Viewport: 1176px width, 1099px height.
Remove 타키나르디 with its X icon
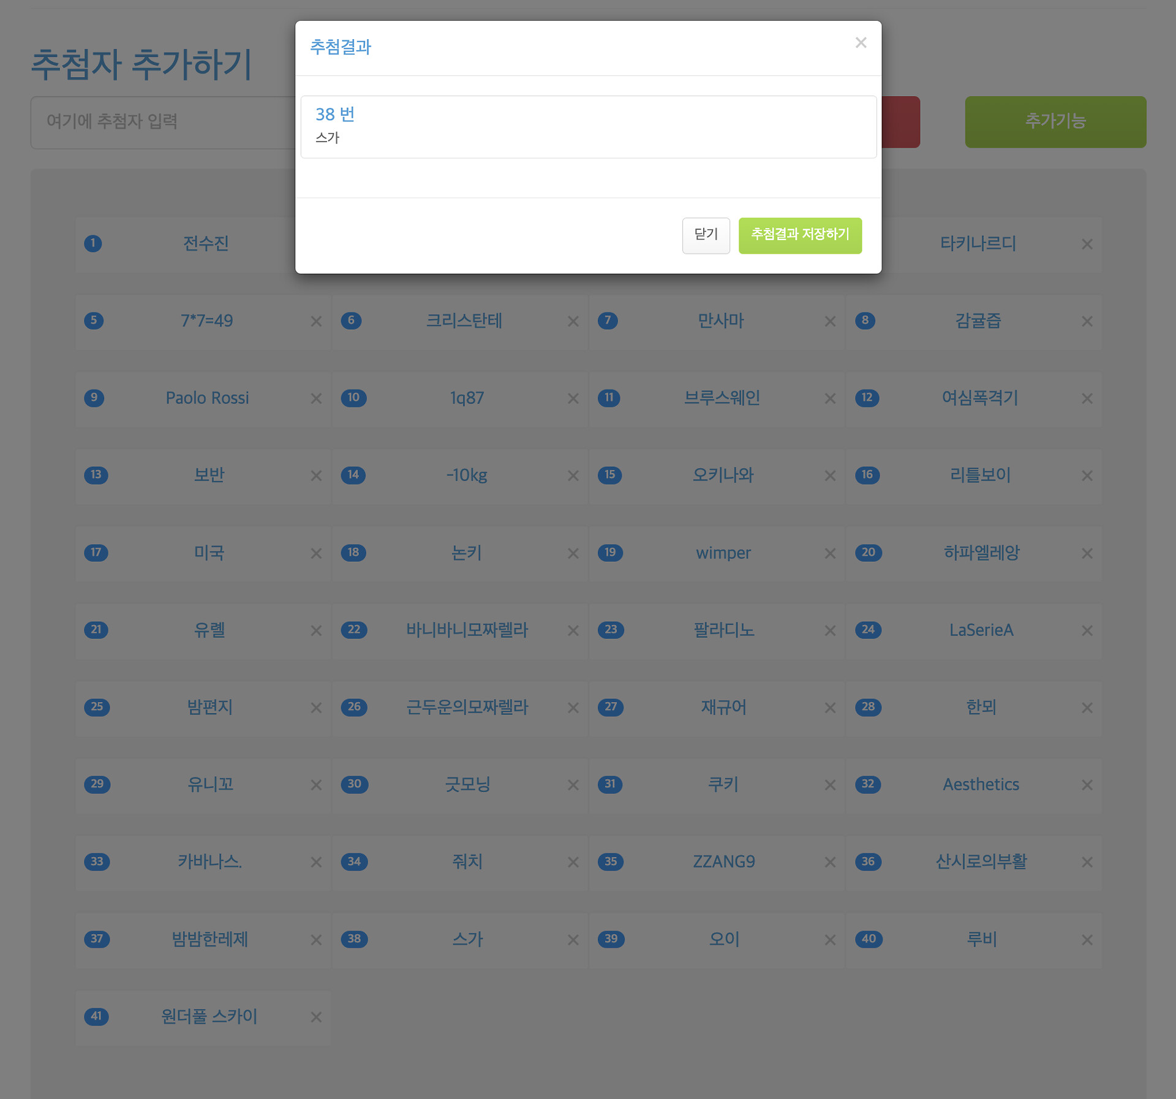tap(1087, 244)
